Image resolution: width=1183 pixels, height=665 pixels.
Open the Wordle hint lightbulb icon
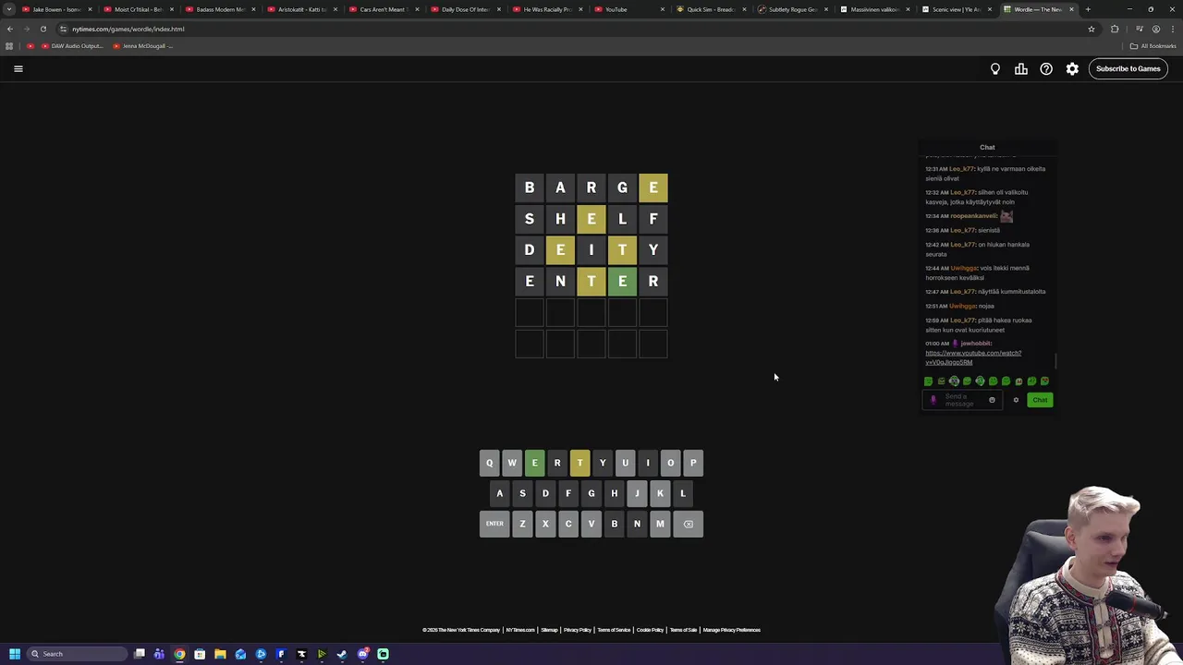995,68
